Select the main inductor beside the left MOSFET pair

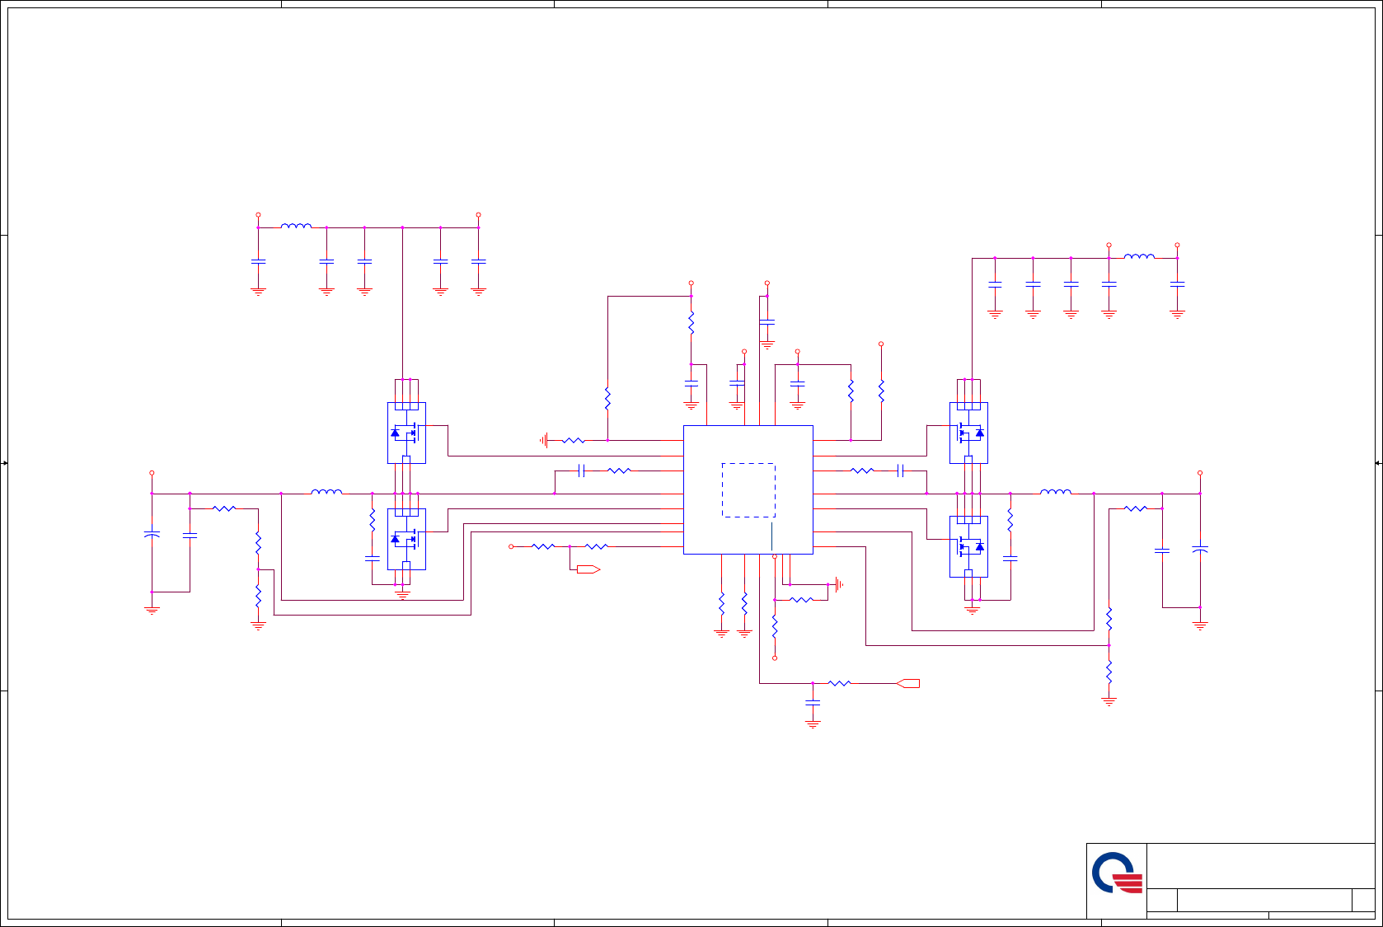tap(326, 492)
